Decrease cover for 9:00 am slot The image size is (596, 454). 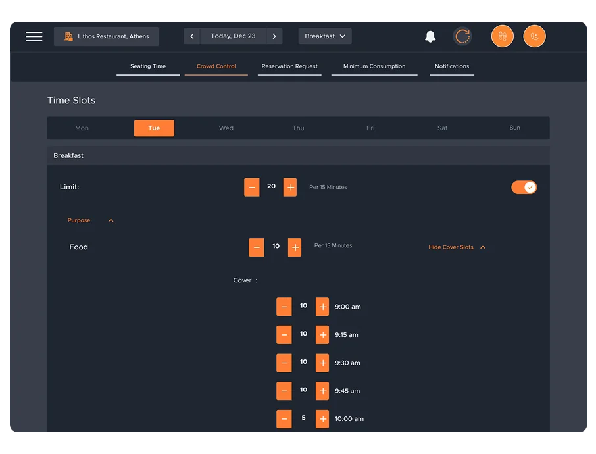(284, 307)
